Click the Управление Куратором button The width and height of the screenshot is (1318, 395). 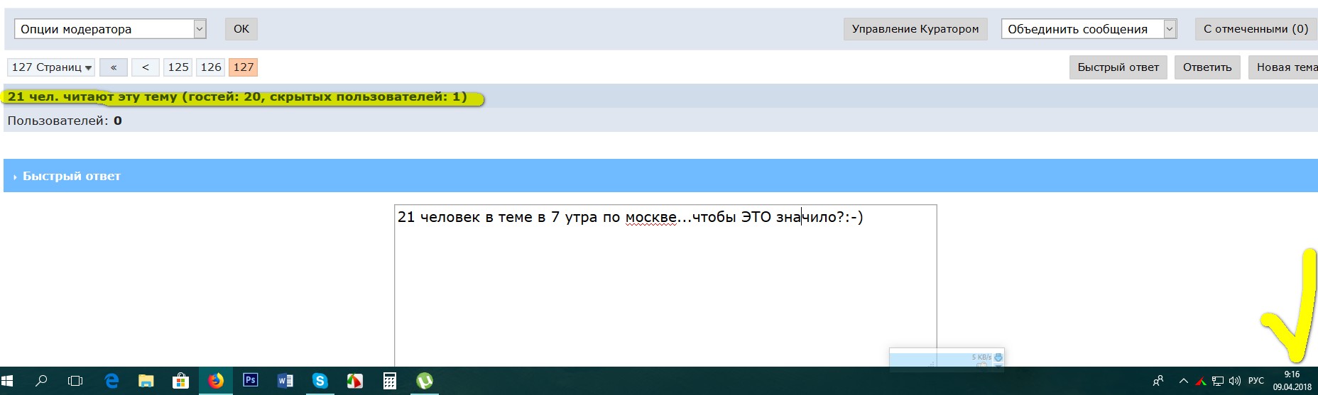point(915,29)
